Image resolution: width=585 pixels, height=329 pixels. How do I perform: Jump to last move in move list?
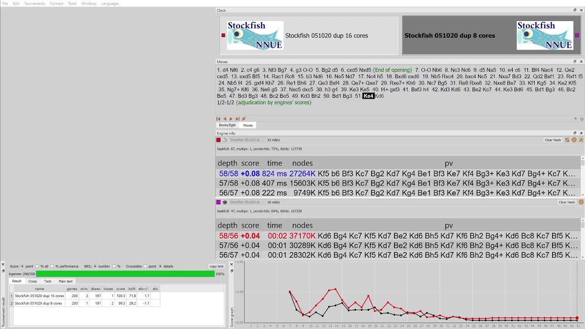[237, 119]
